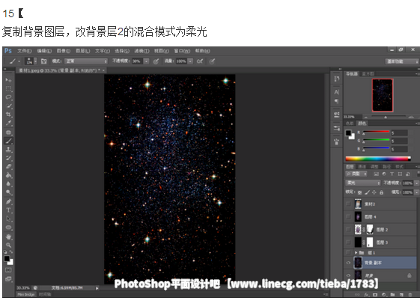
Task: Open the brush mode dropdown in options bar
Action: tap(86, 61)
